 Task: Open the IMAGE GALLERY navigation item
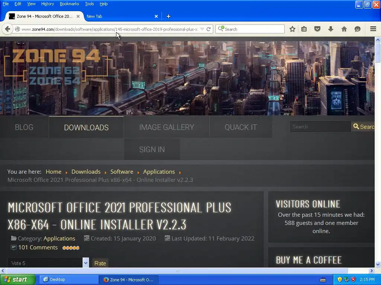(x=167, y=127)
